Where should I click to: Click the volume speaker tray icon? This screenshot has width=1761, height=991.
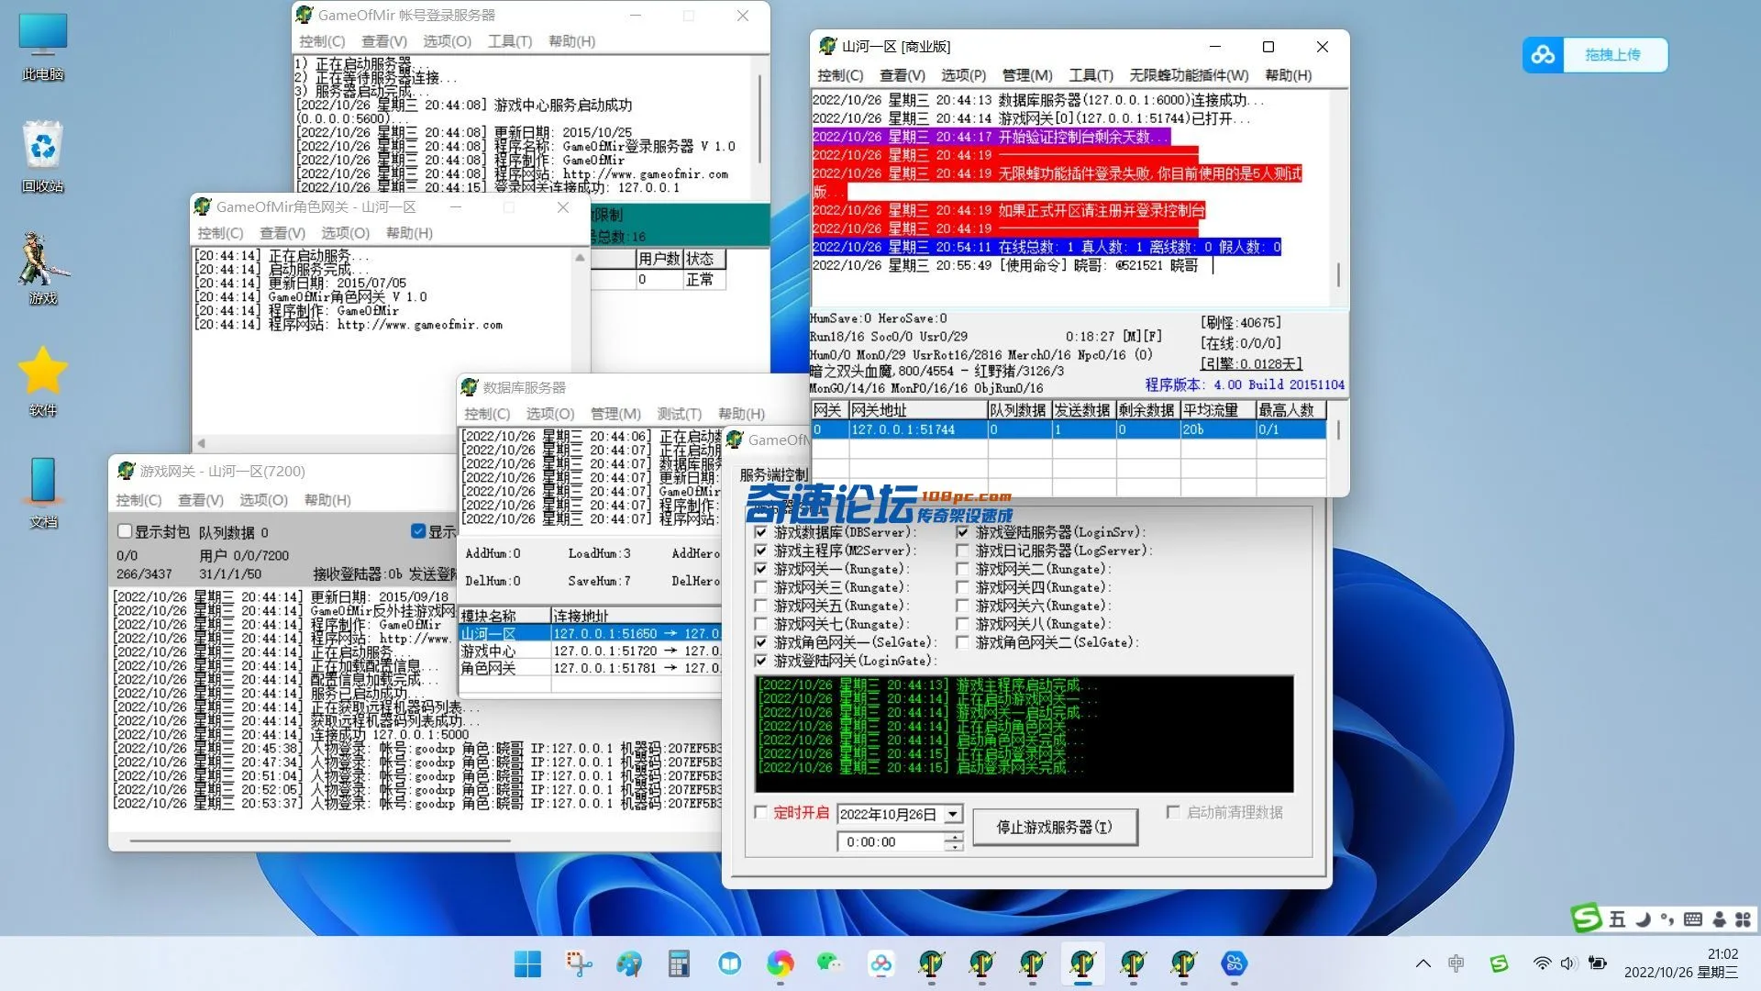[1568, 963]
